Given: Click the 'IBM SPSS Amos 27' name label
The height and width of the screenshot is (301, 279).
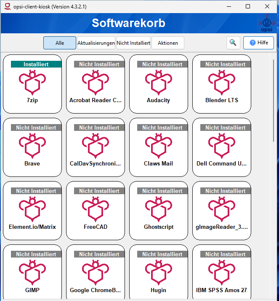Looking at the screenshot, I should (222, 290).
